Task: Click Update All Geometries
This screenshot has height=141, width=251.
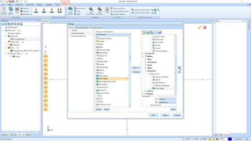Action: point(141,10)
